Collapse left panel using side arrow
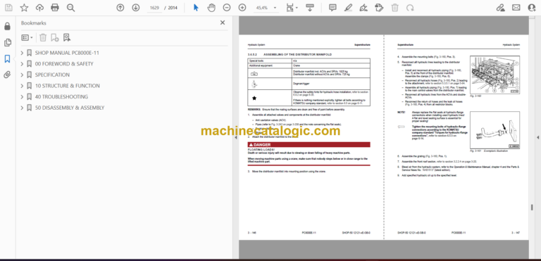 tap(236, 137)
